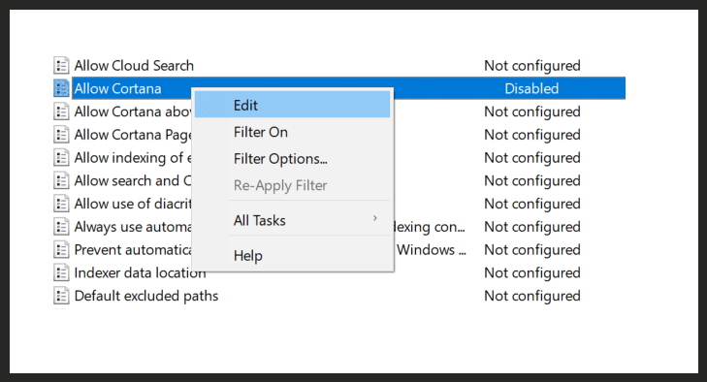Screen dimensions: 707x382
Task: Click the Indexer data location policy icon
Action: point(61,272)
